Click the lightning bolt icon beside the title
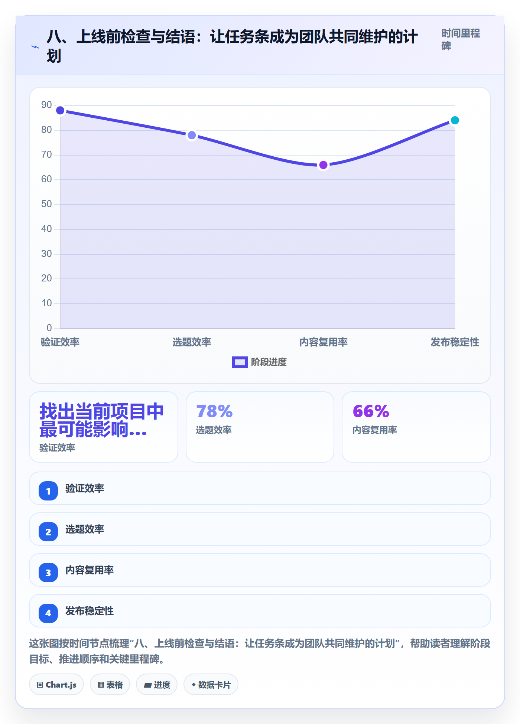This screenshot has width=520, height=724. (35, 47)
